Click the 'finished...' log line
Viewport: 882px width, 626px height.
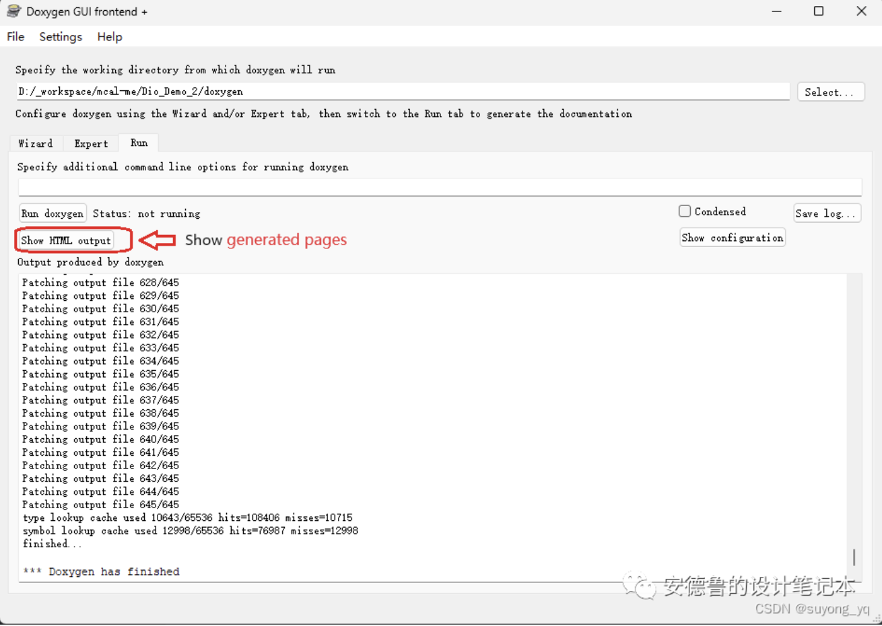(x=52, y=544)
